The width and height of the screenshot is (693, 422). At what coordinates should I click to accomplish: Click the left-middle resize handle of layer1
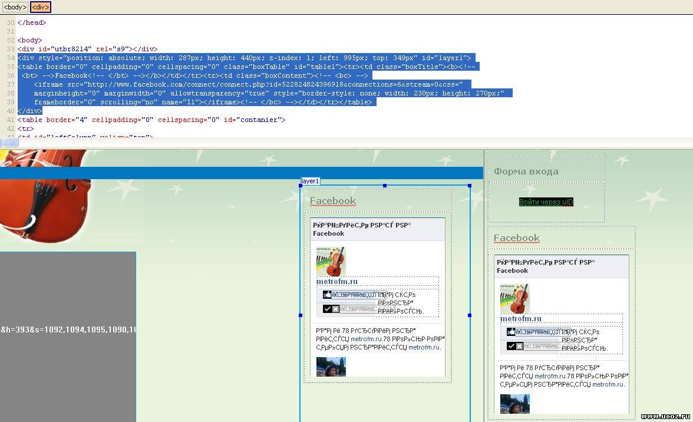pos(301,315)
